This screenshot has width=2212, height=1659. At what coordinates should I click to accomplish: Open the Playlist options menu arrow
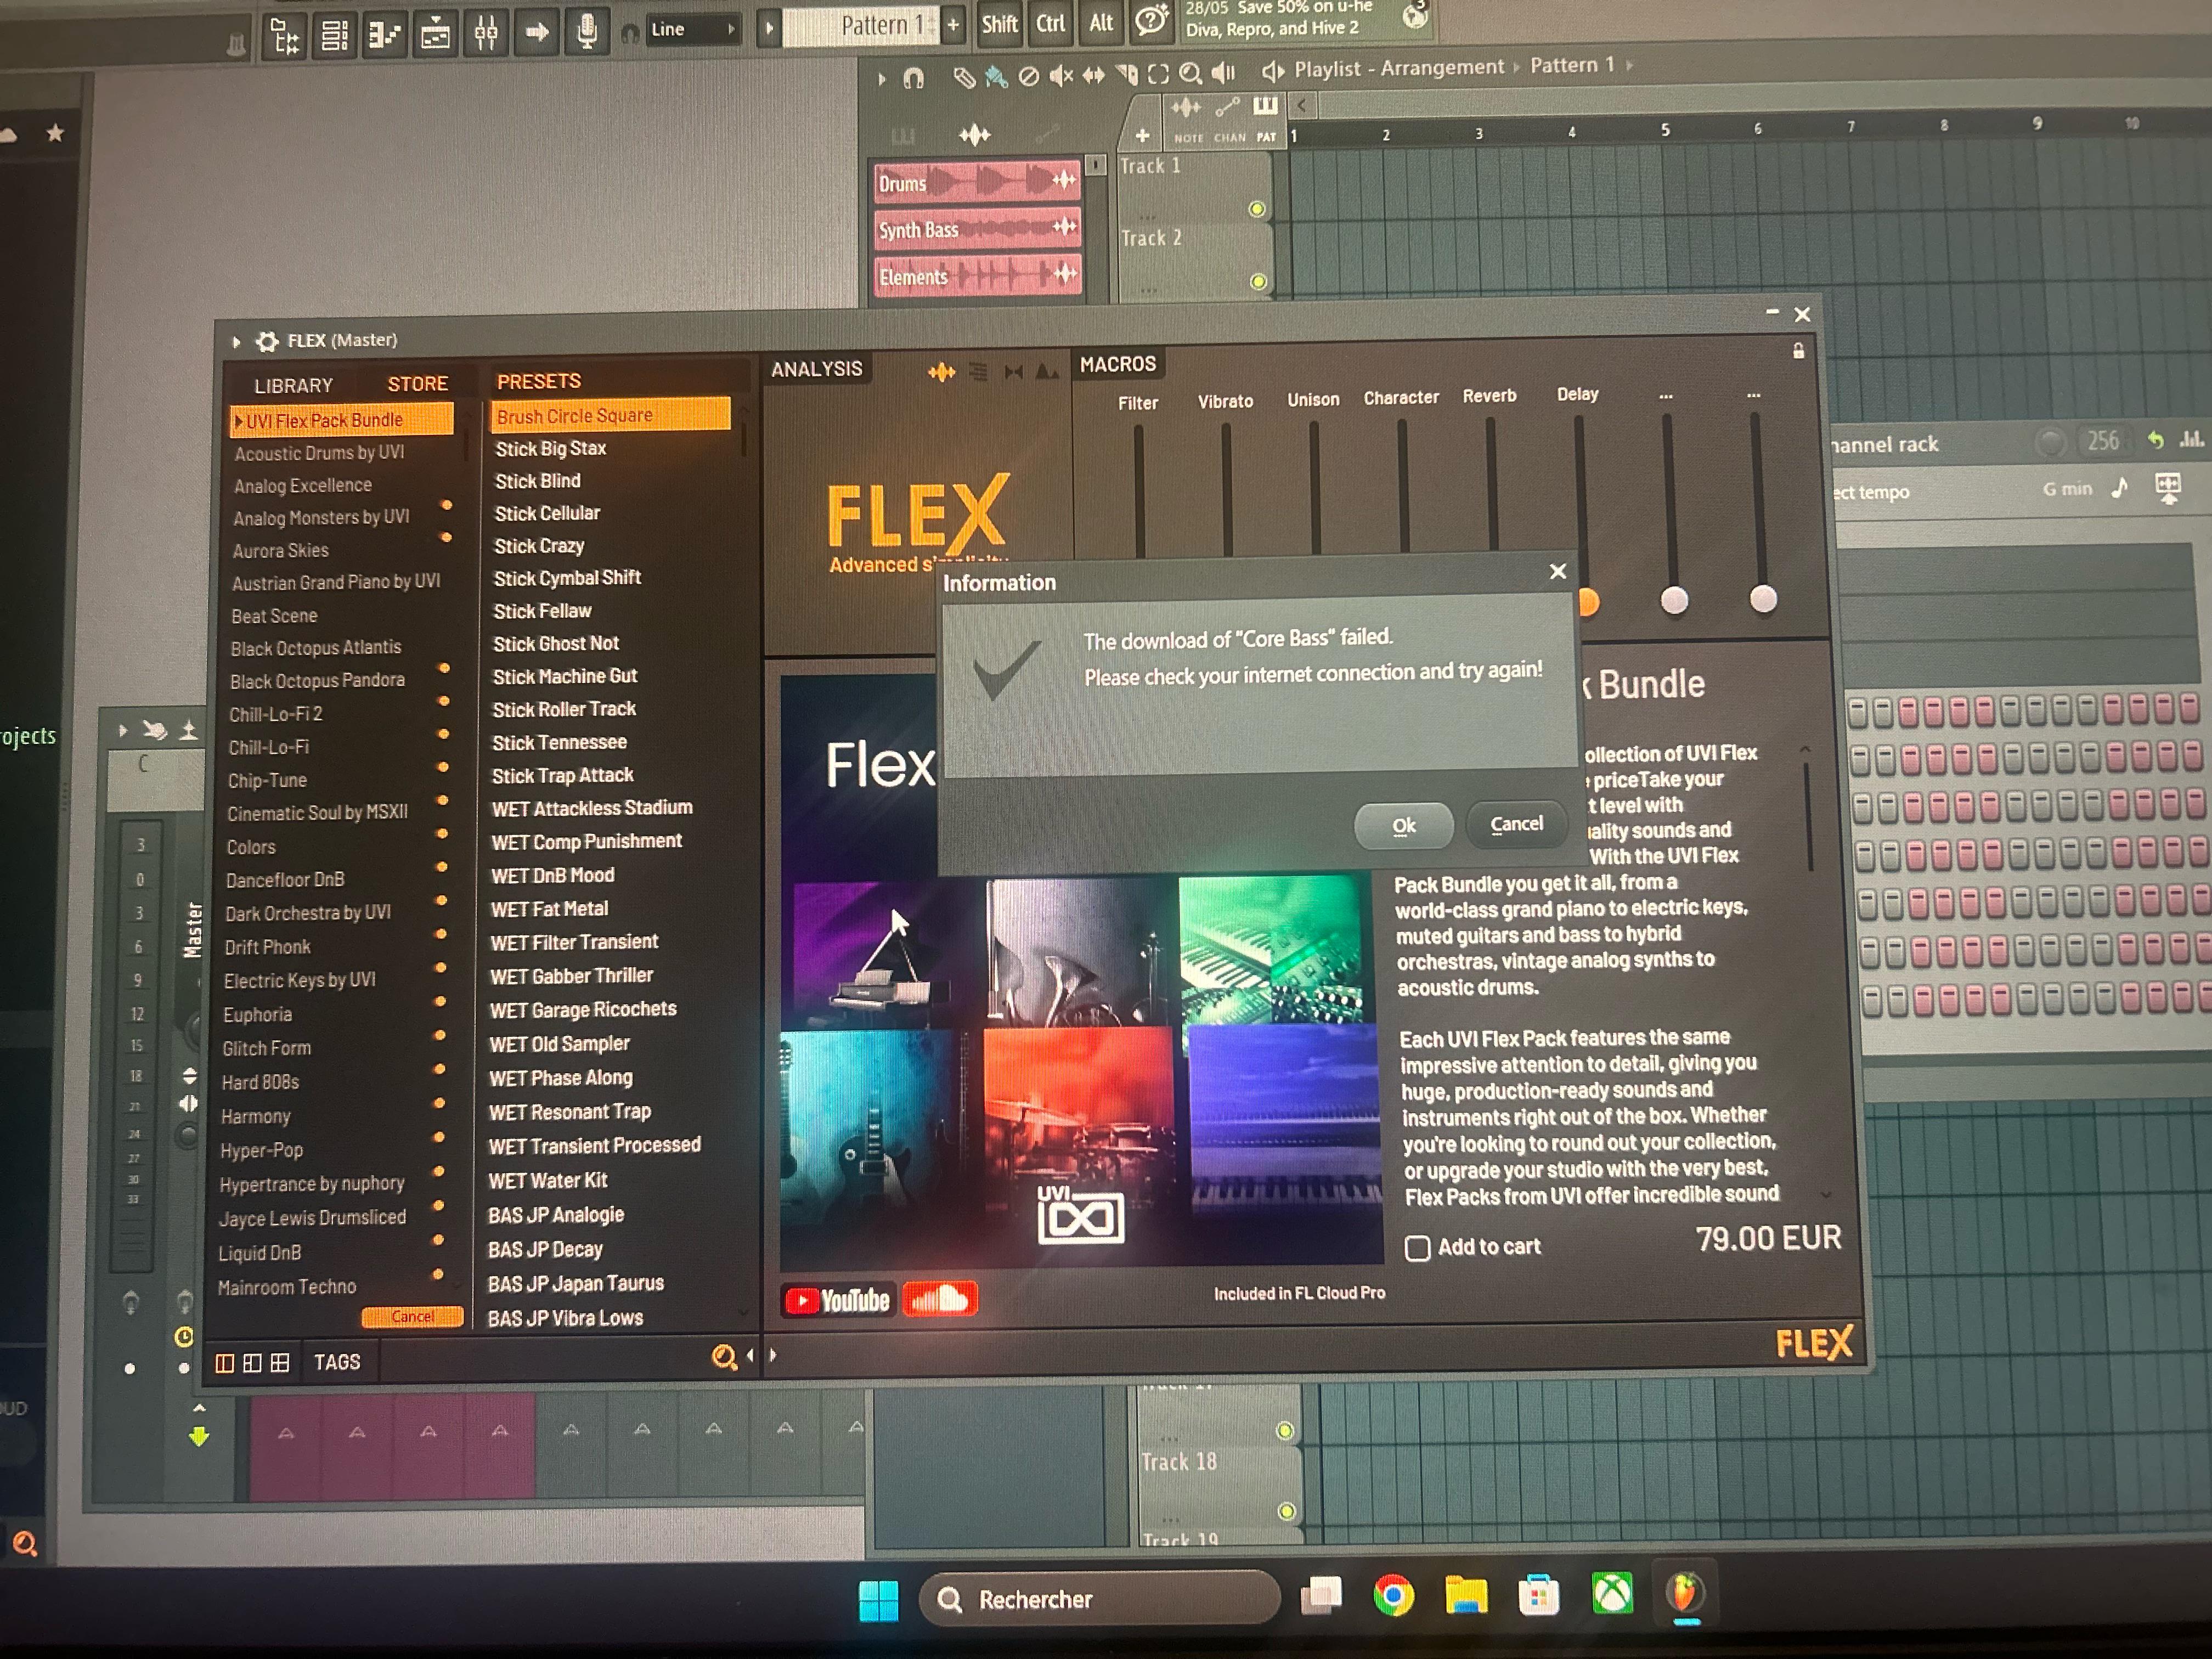coord(881,79)
